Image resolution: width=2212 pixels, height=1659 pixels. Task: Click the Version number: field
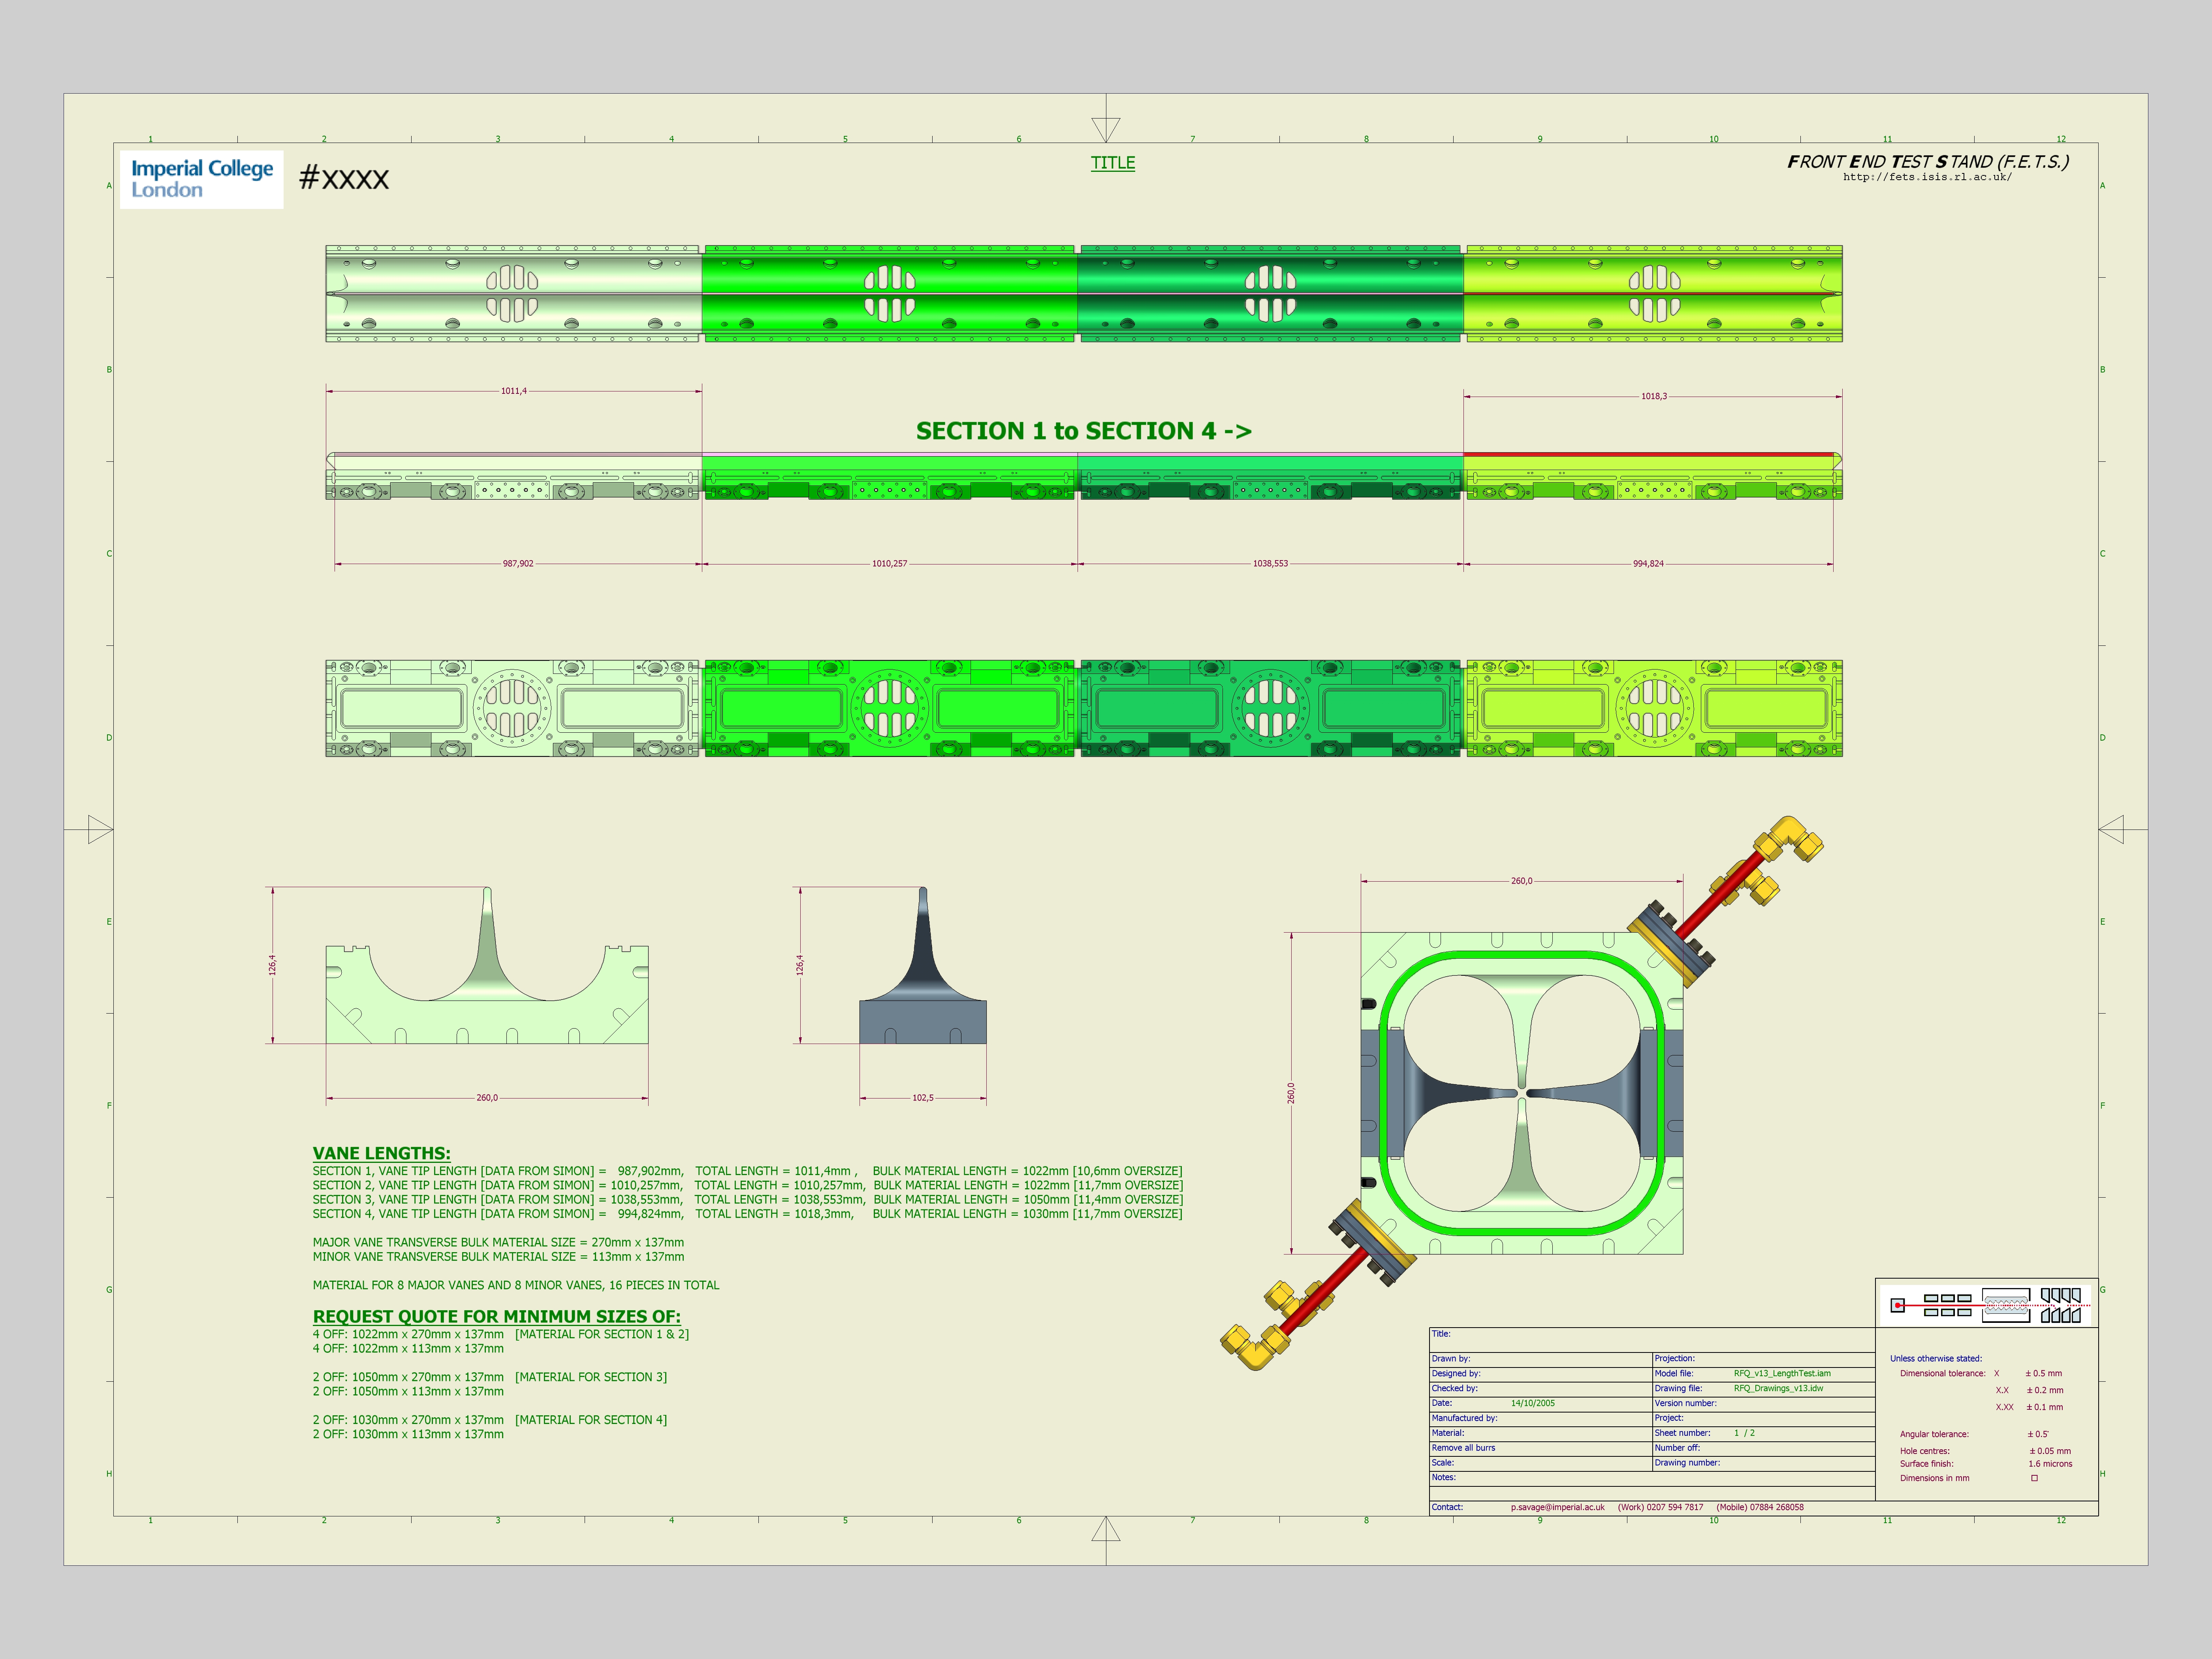point(1764,1404)
